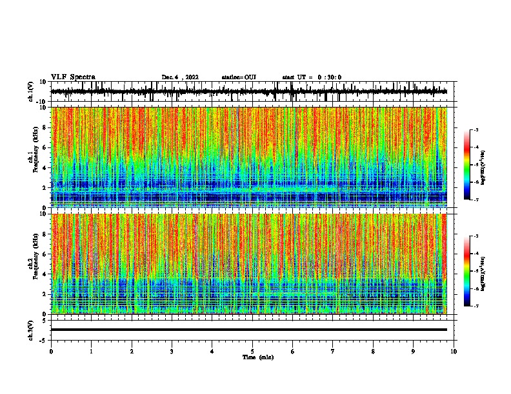The width and height of the screenshot is (511, 394).
Task: Click the "VLF Spectra" plot title
Action: (73, 77)
